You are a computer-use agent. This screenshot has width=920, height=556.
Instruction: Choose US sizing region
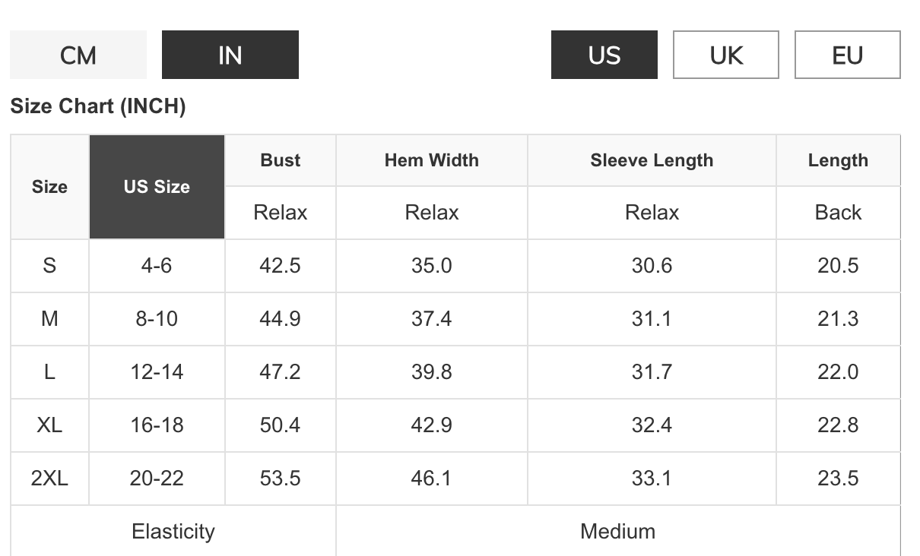tap(604, 55)
